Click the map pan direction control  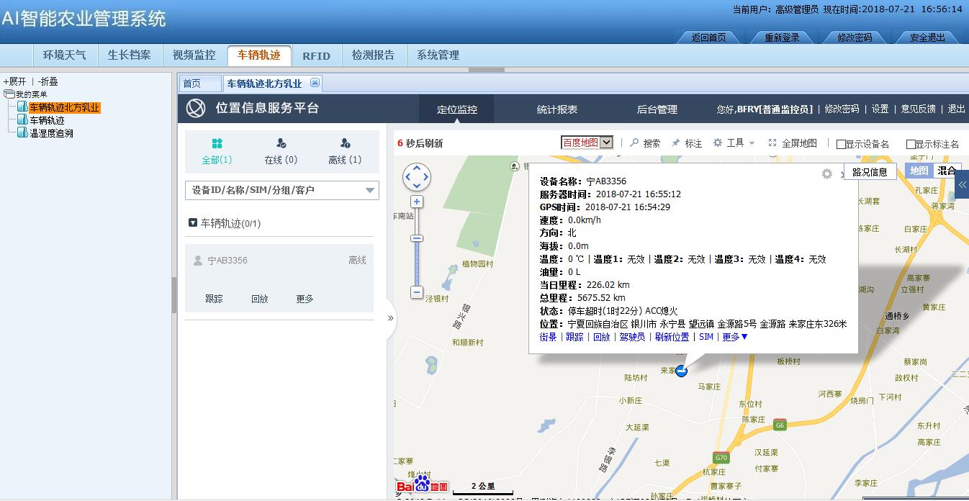tap(417, 177)
